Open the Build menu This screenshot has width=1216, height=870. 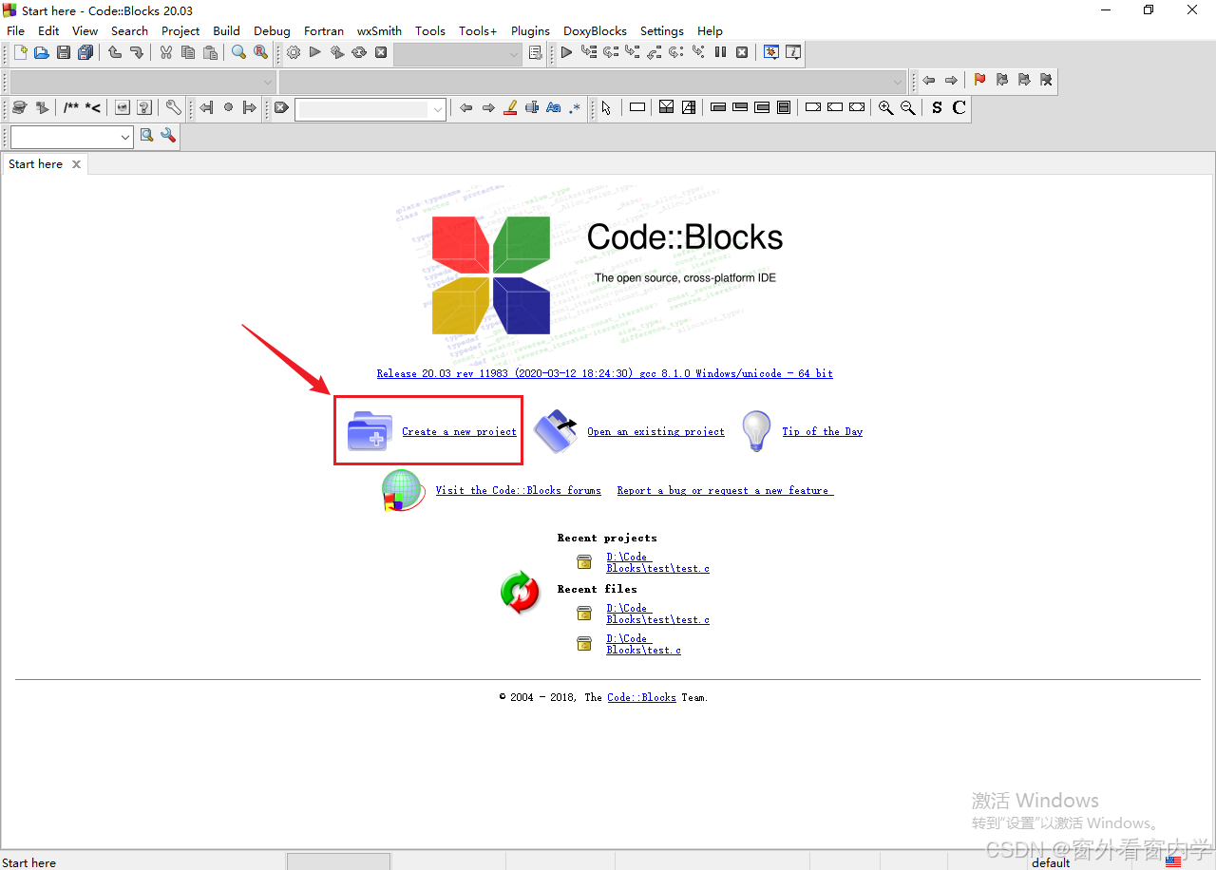pos(226,30)
